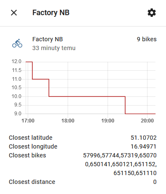Screen dimensions: 166x194
Task: Click the 17:00 time axis label
Action: point(28,121)
